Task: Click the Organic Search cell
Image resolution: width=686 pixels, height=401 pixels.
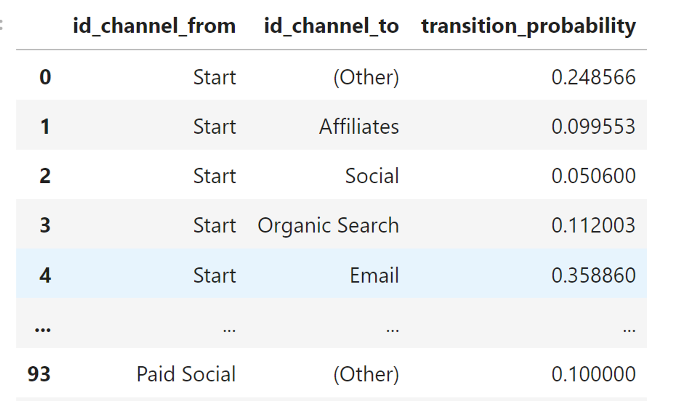Action: coord(328,226)
